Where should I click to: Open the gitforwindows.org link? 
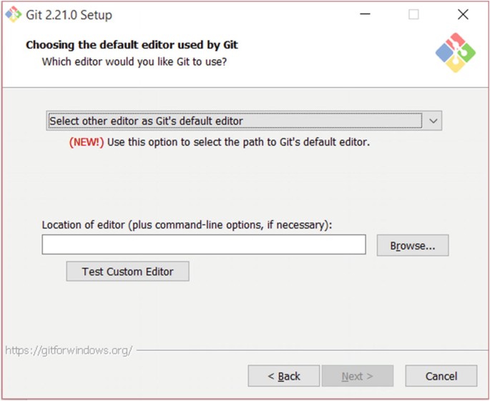[x=69, y=350]
